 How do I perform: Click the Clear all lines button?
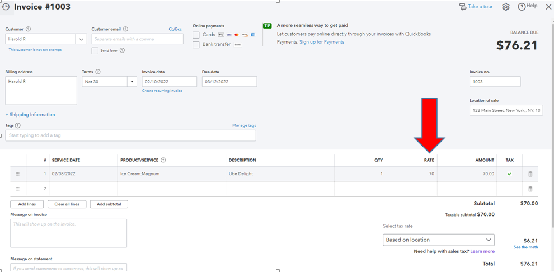67,204
